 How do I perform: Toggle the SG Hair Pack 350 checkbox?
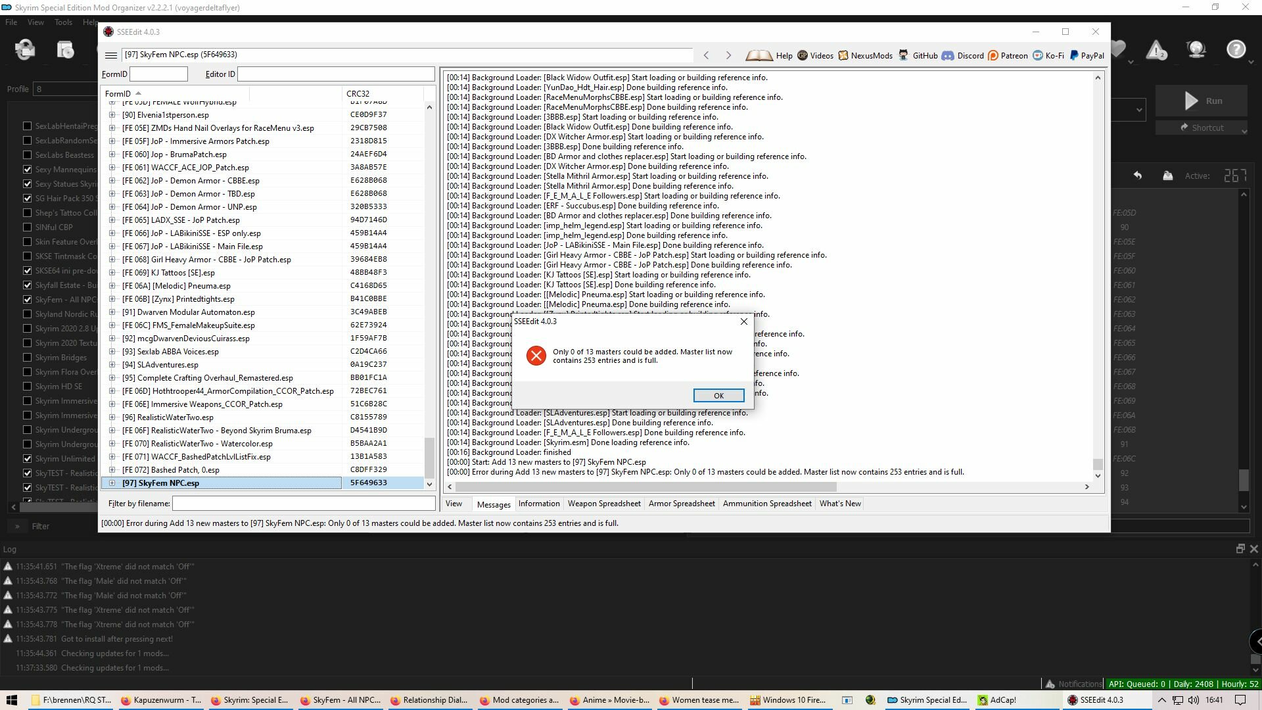27,199
